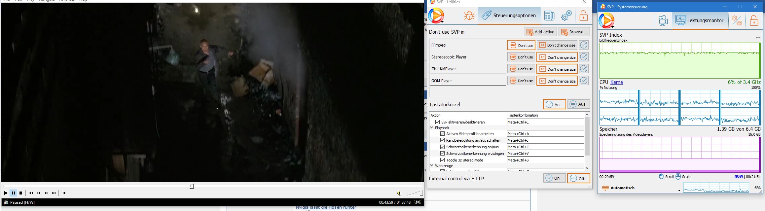The height and width of the screenshot is (211, 765).
Task: Click the frame-step button in player
Action: 64,193
